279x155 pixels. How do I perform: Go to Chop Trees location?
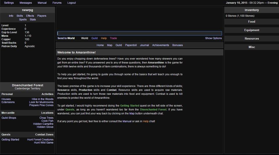(46, 118)
